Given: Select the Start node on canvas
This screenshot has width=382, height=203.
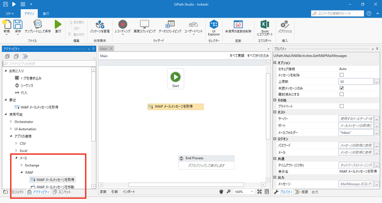Looking at the screenshot, I should [175, 79].
